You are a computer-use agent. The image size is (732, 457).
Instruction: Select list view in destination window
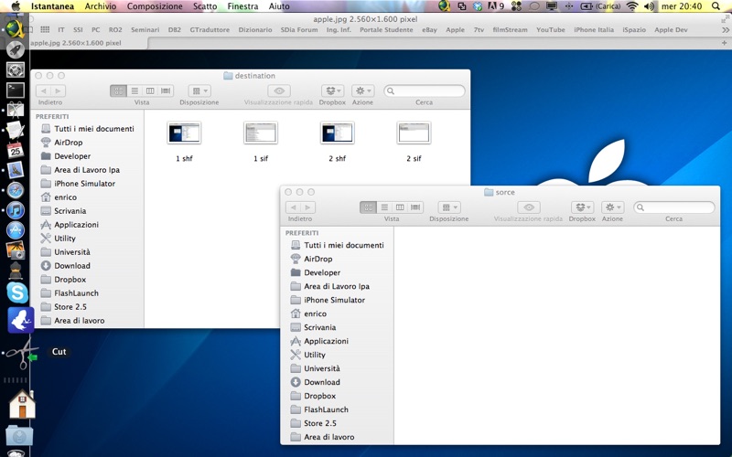135,90
